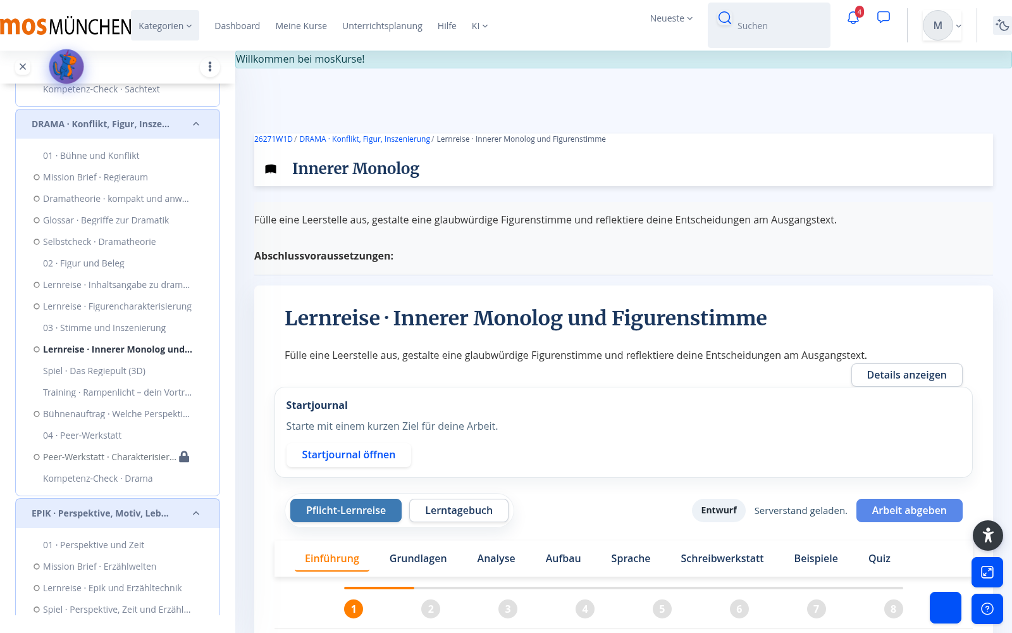Jump to step 3 in progress stepper
The image size is (1012, 633).
pyautogui.click(x=508, y=609)
